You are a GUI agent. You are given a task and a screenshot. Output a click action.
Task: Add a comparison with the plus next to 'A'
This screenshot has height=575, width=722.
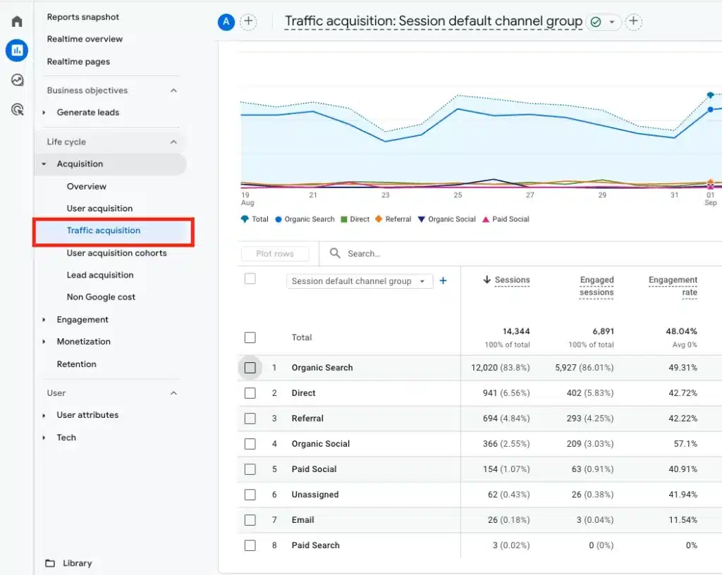pos(248,22)
